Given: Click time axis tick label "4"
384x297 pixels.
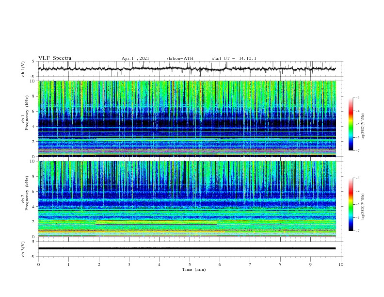Looking at the screenshot, I should pyautogui.click(x=159, y=264).
